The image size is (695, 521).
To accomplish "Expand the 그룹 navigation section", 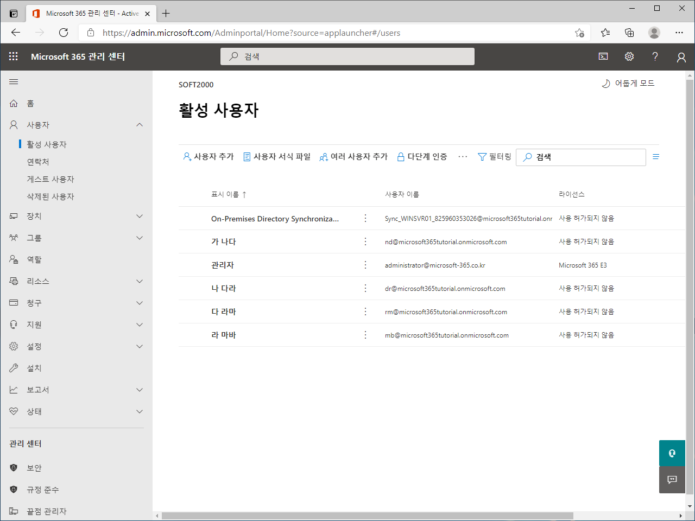I will (140, 238).
